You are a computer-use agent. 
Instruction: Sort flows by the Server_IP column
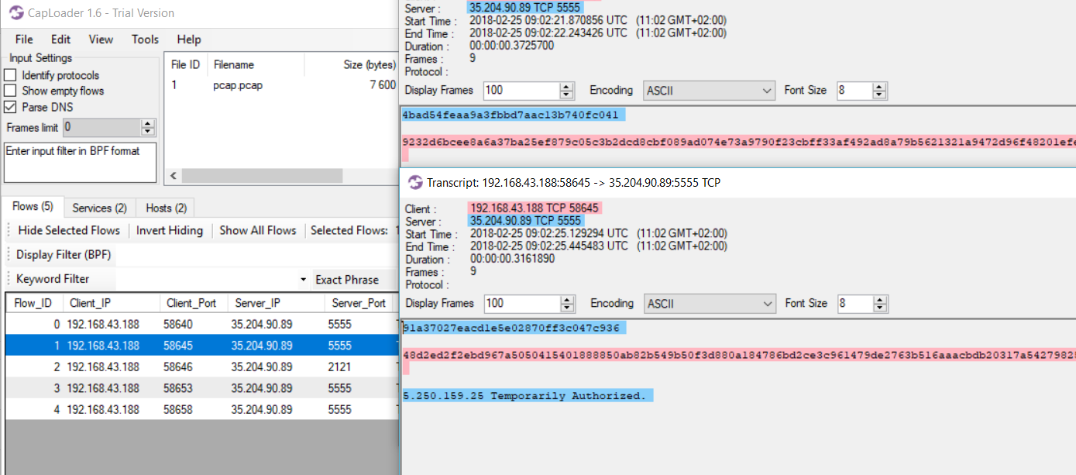275,303
